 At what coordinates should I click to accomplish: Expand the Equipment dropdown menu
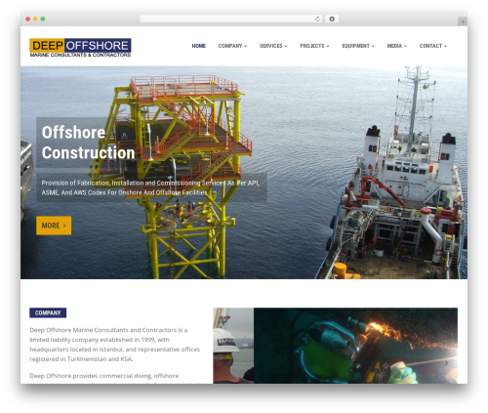click(358, 46)
